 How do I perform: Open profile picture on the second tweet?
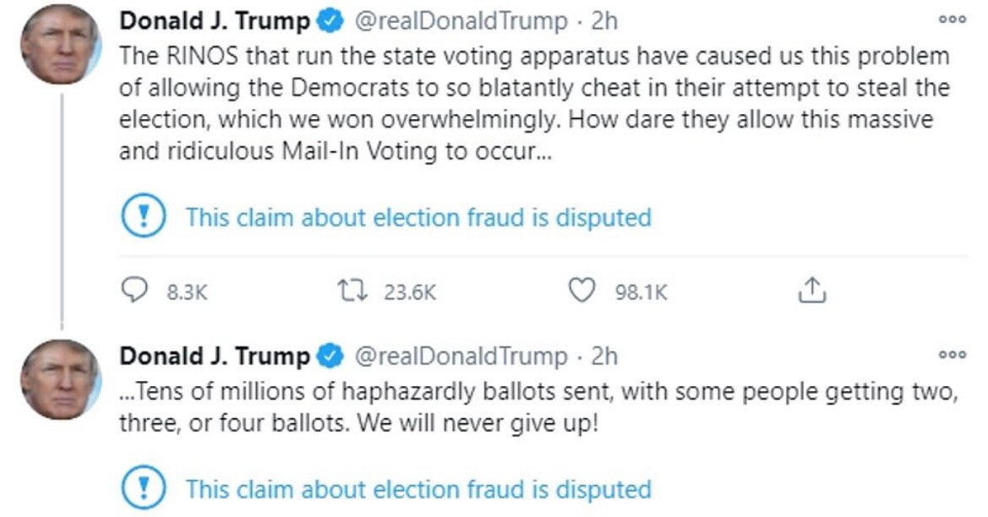(x=61, y=379)
